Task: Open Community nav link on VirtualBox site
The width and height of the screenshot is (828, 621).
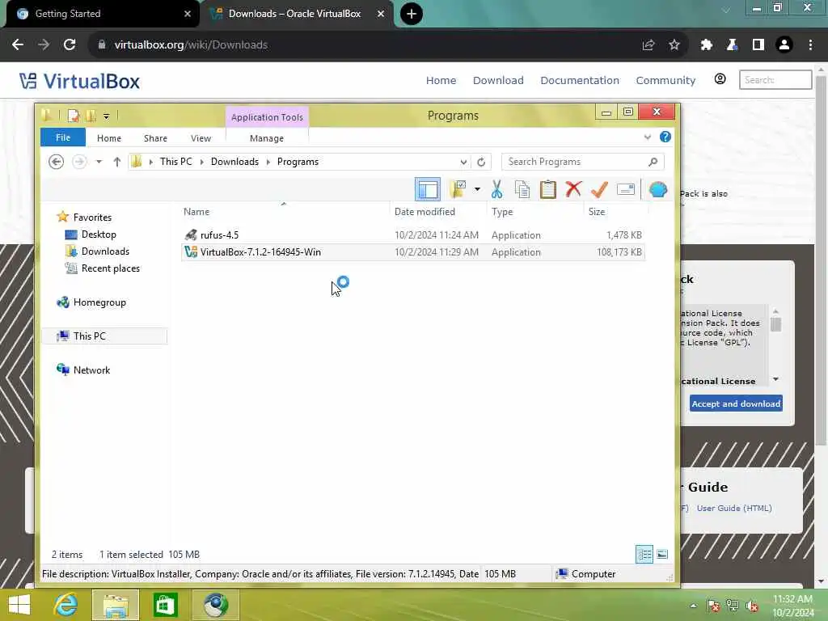Action: pyautogui.click(x=665, y=80)
